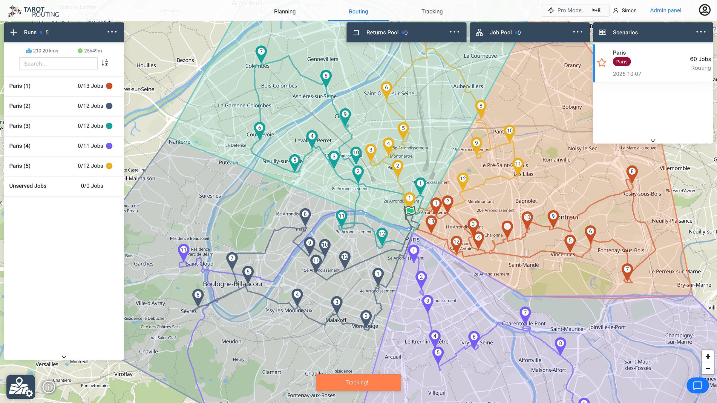Click the Job Pool hierarchy icon
Image resolution: width=717 pixels, height=403 pixels.
[x=479, y=32]
